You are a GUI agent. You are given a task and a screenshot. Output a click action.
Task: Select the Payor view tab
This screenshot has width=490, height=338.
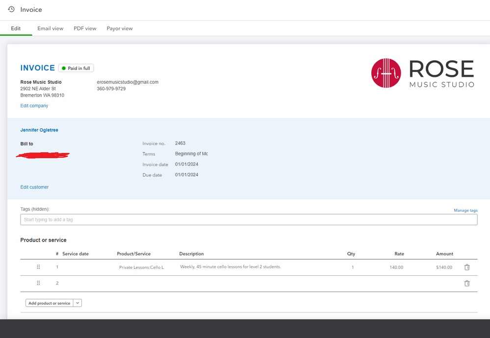(x=119, y=28)
